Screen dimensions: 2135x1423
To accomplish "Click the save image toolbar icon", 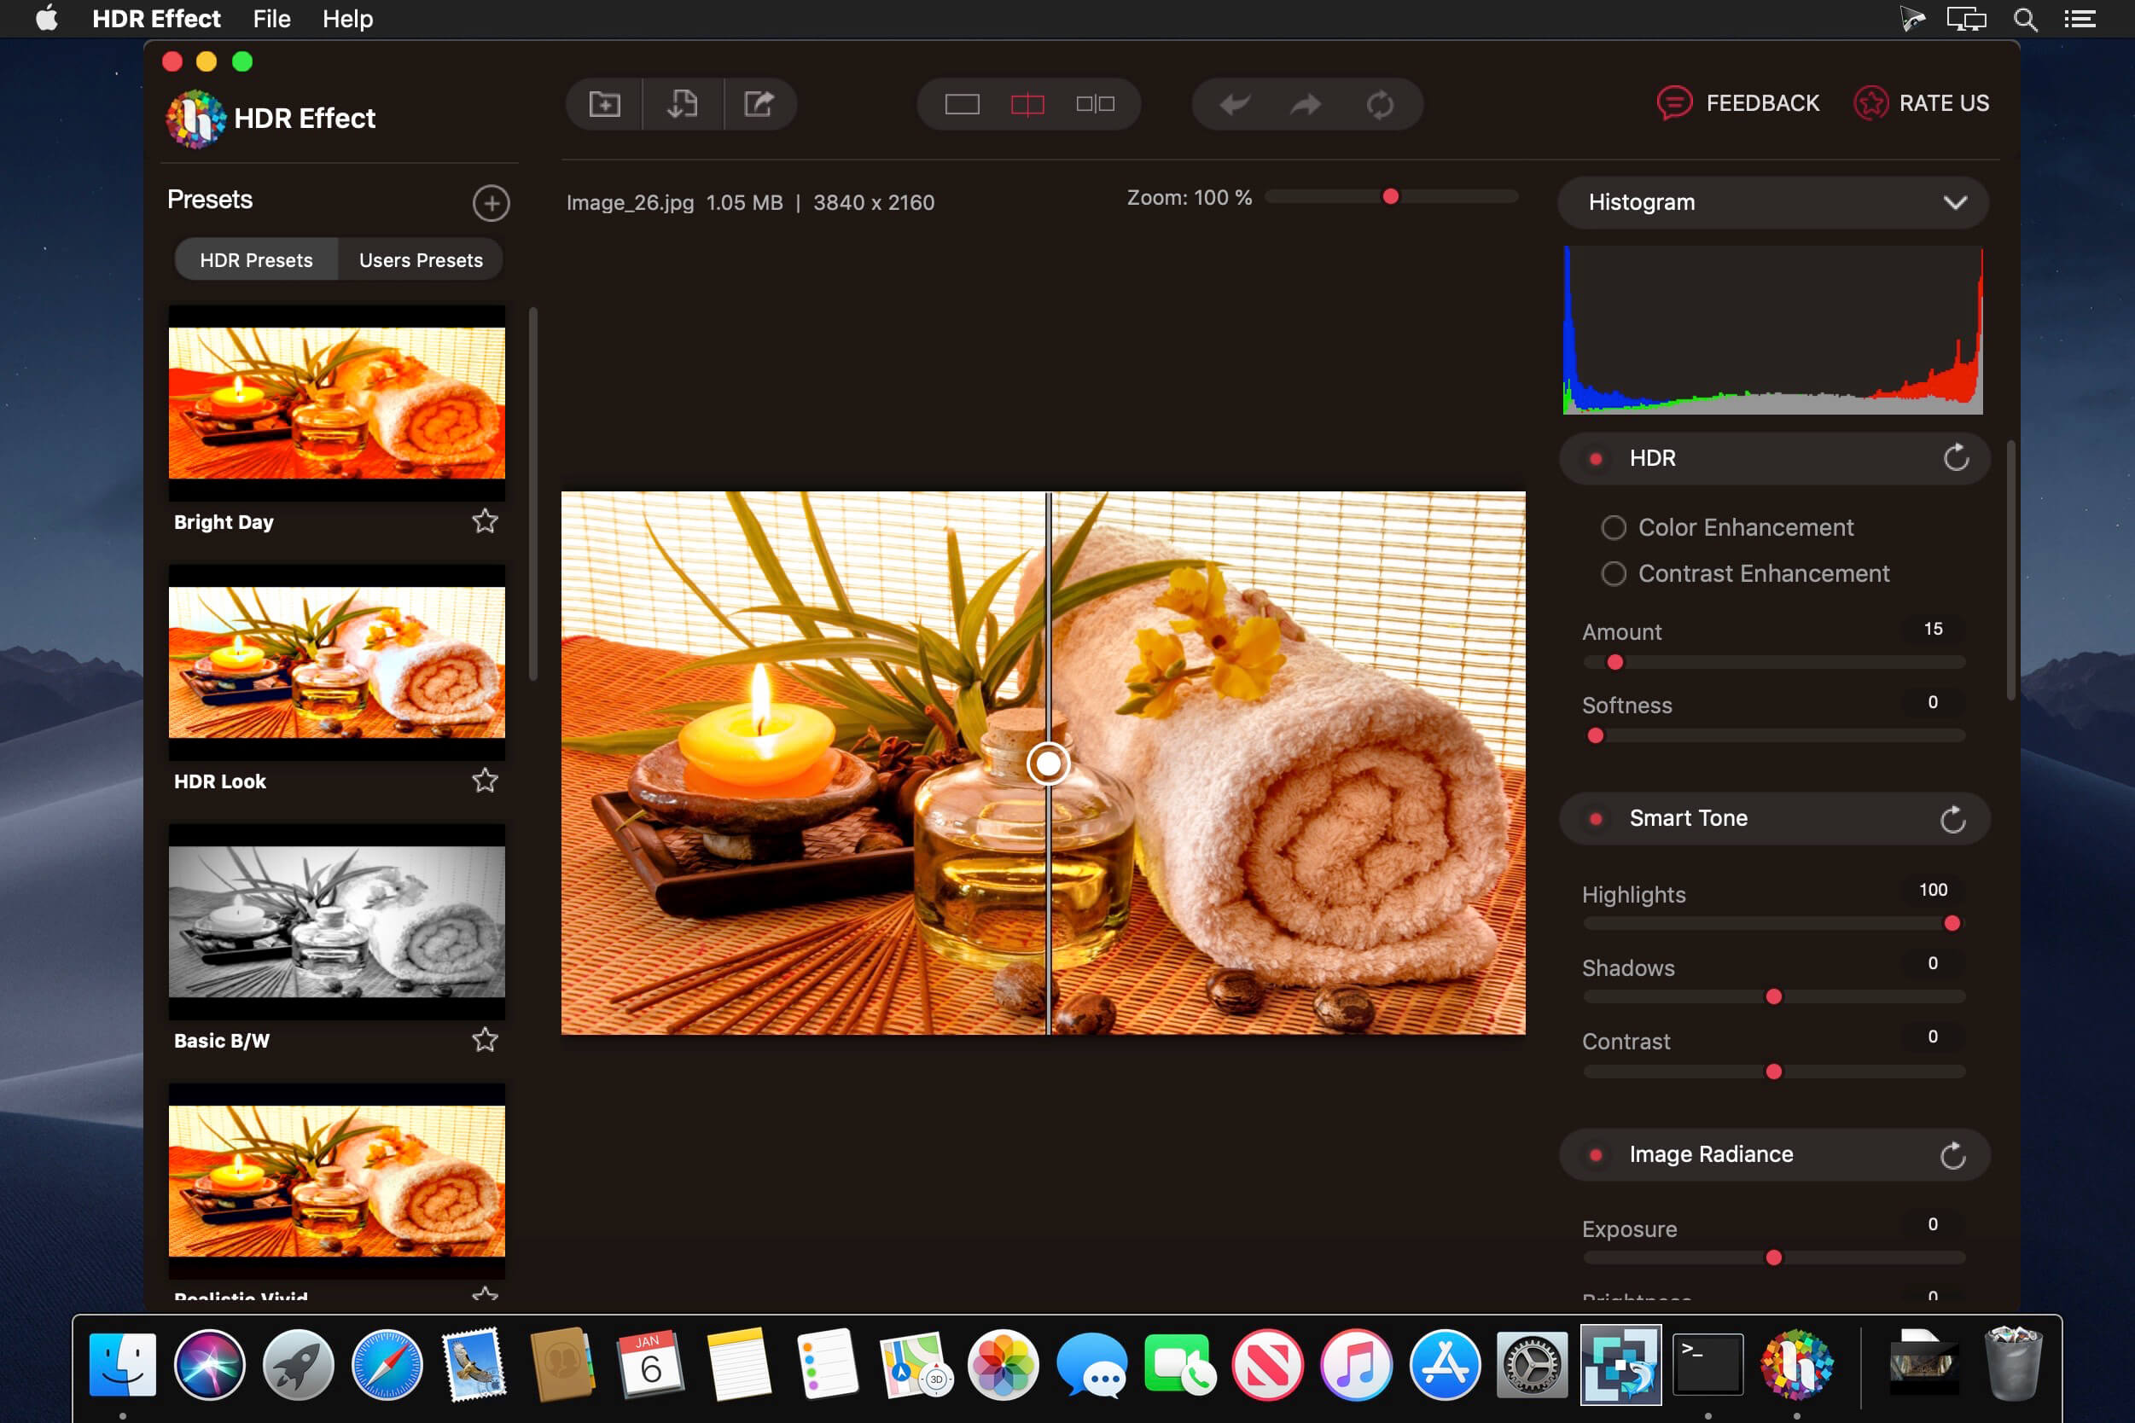I will 683,104.
